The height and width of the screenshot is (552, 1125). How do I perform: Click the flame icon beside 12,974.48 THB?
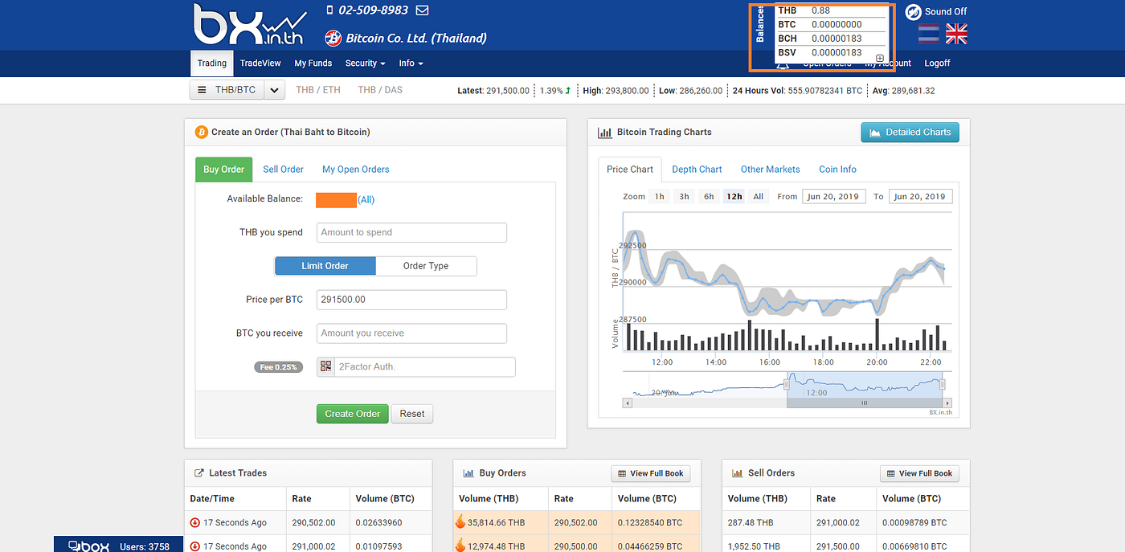(460, 546)
